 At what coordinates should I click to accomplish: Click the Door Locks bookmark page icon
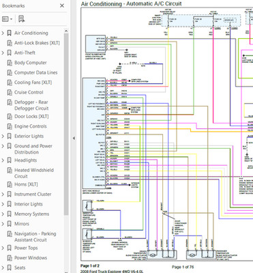pyautogui.click(x=10, y=117)
